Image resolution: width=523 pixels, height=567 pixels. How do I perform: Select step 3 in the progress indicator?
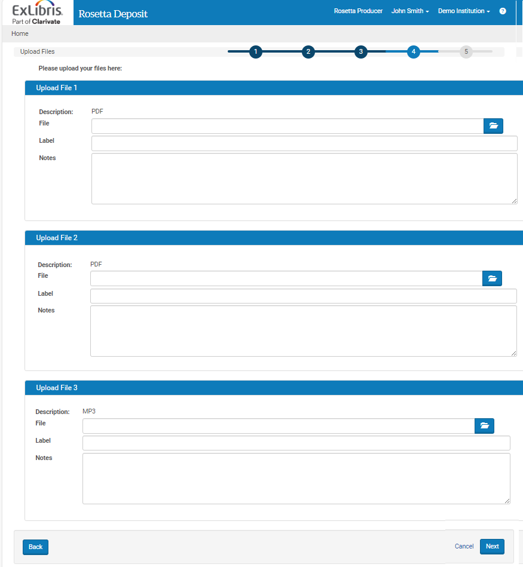361,52
